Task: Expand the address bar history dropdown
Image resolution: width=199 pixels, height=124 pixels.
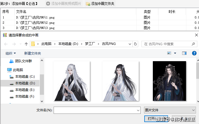Action: (130, 44)
